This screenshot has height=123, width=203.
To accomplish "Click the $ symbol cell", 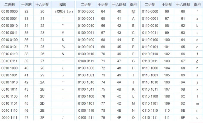I will 63,40.
